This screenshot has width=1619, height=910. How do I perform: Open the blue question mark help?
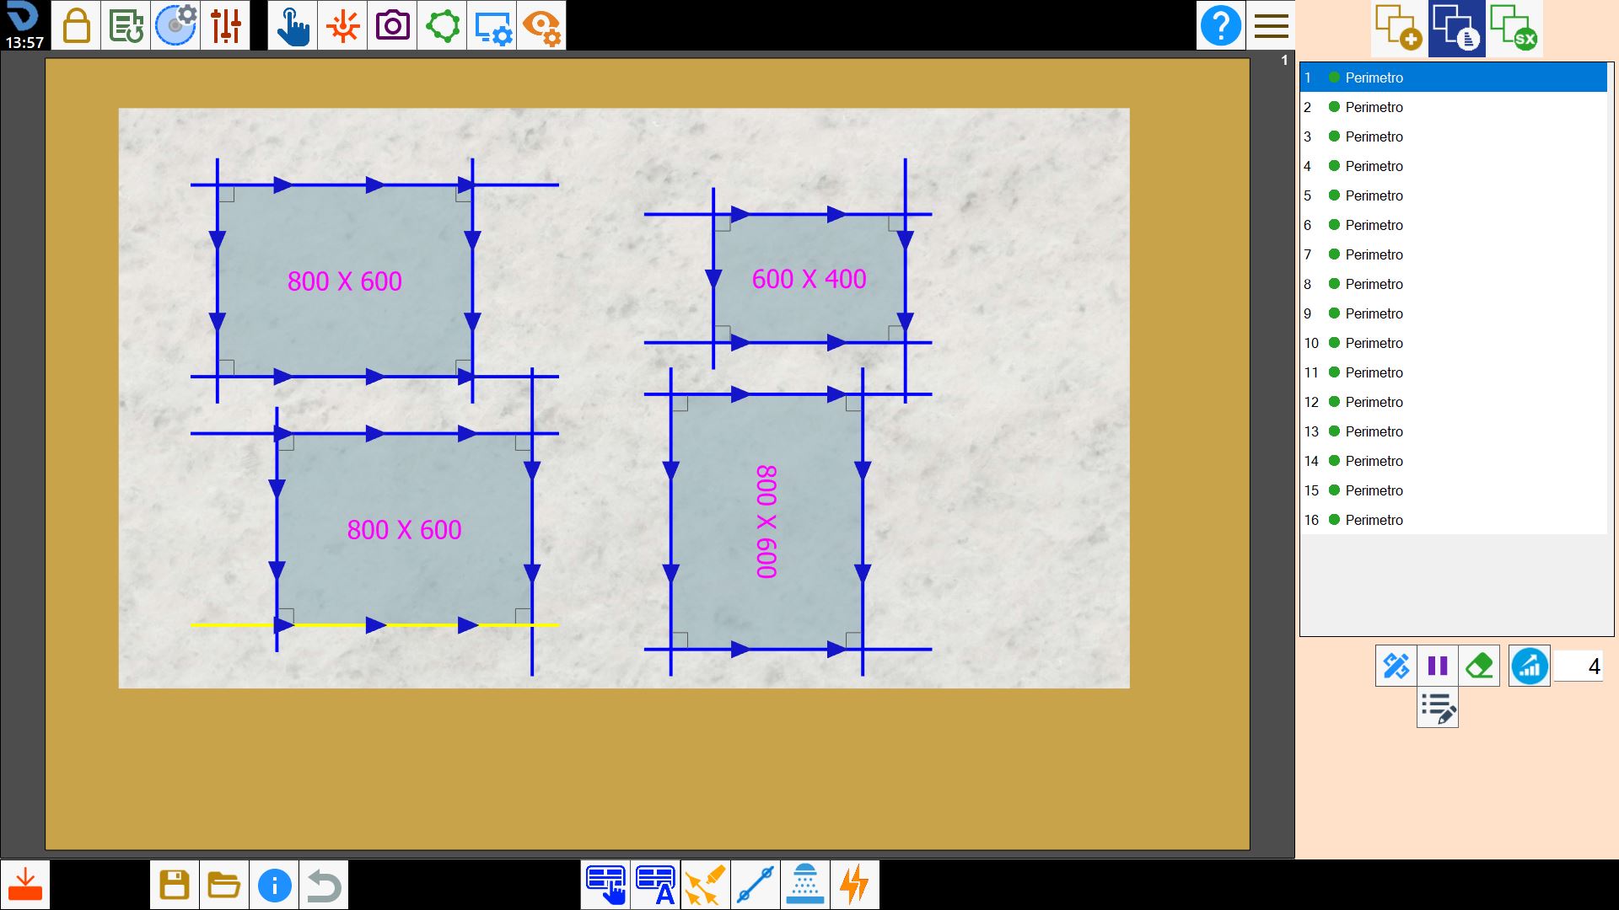[1220, 25]
